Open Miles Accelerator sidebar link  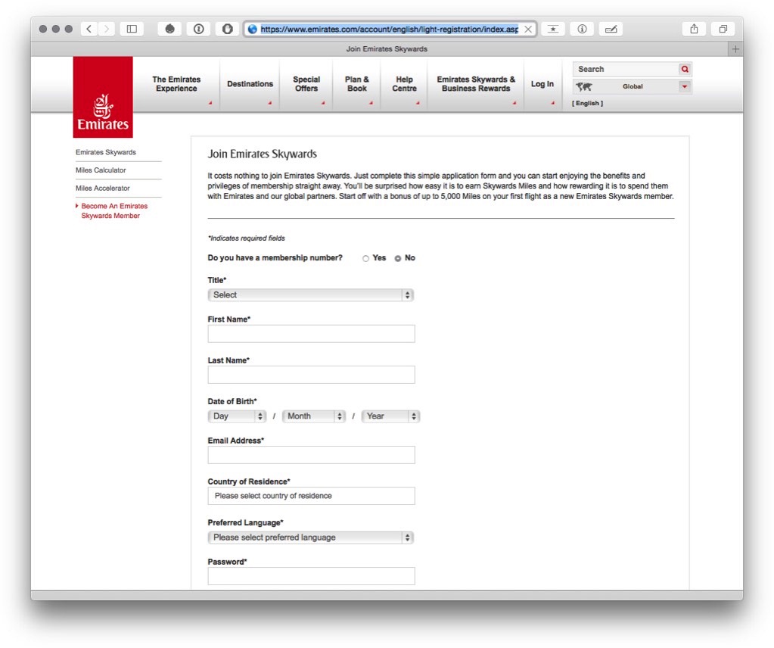click(x=103, y=188)
